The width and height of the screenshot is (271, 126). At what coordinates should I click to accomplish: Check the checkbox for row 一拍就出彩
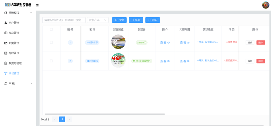tap(51, 42)
